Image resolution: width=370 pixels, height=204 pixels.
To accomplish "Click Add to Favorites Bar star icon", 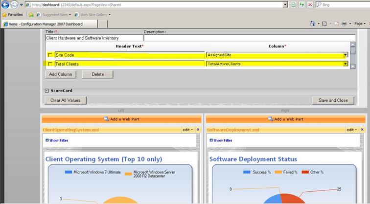I will 31,15.
